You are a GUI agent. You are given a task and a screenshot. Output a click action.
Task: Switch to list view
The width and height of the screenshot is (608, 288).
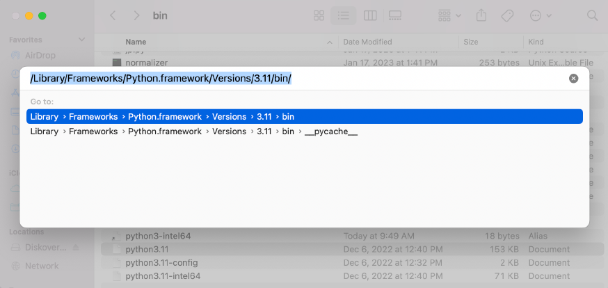tap(343, 15)
